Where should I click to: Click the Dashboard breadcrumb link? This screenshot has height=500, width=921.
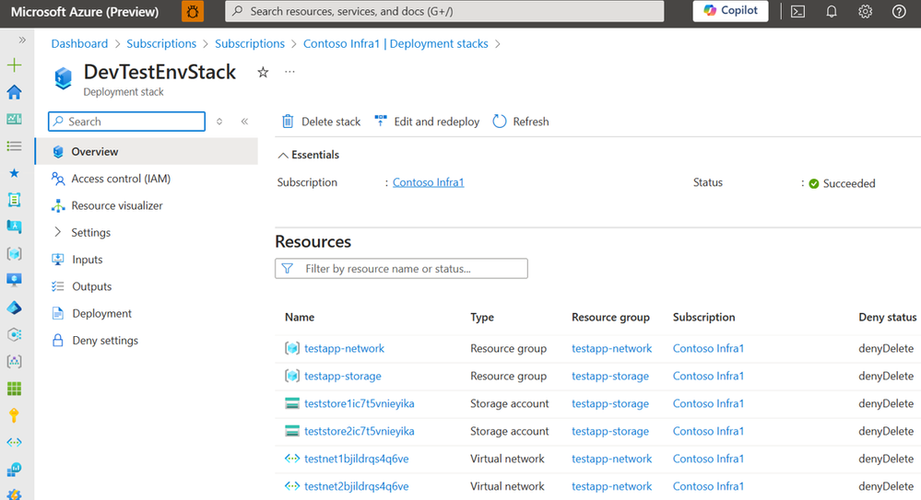pos(79,43)
